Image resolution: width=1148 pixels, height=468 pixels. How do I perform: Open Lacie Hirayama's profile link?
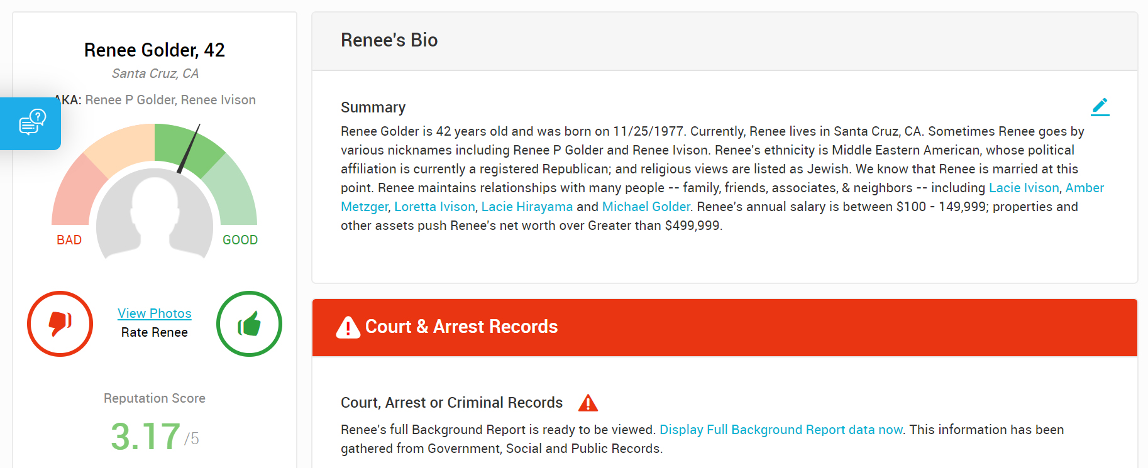(x=527, y=207)
